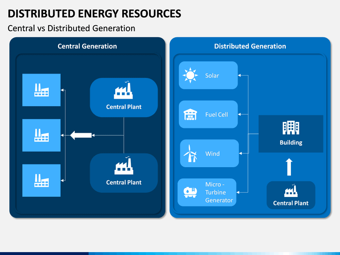
Task: Click the "Distributed Generation" panel heading
Action: click(x=250, y=46)
